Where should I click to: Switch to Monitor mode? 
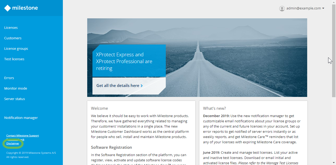click(15, 89)
